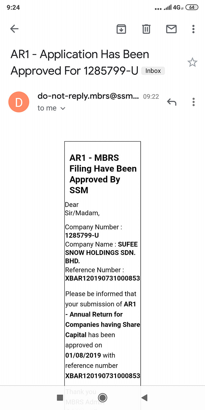Star this email
The height and width of the screenshot is (410, 205).
(192, 62)
